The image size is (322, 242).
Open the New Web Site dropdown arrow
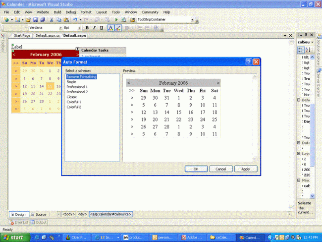tap(12, 20)
